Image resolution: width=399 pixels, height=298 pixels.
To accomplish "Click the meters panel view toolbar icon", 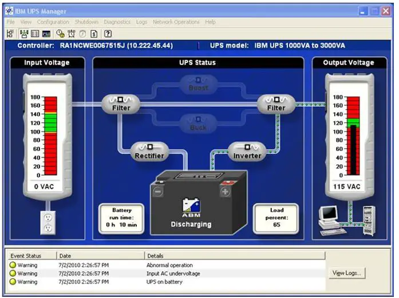I will tap(35, 34).
